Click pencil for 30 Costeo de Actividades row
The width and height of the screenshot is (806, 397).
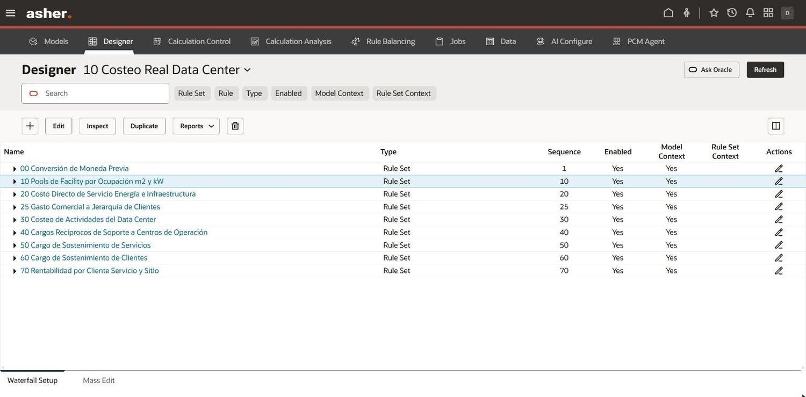pos(779,219)
